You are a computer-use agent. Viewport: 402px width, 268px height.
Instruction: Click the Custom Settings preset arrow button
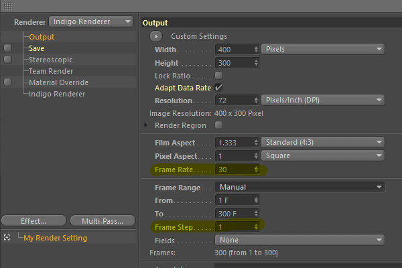pos(155,36)
